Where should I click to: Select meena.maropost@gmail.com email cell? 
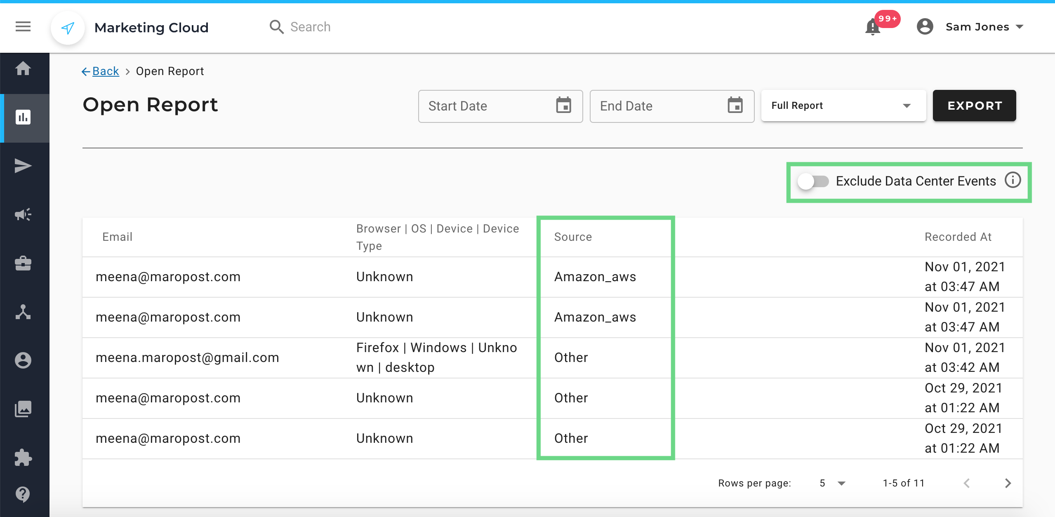pyautogui.click(x=187, y=357)
